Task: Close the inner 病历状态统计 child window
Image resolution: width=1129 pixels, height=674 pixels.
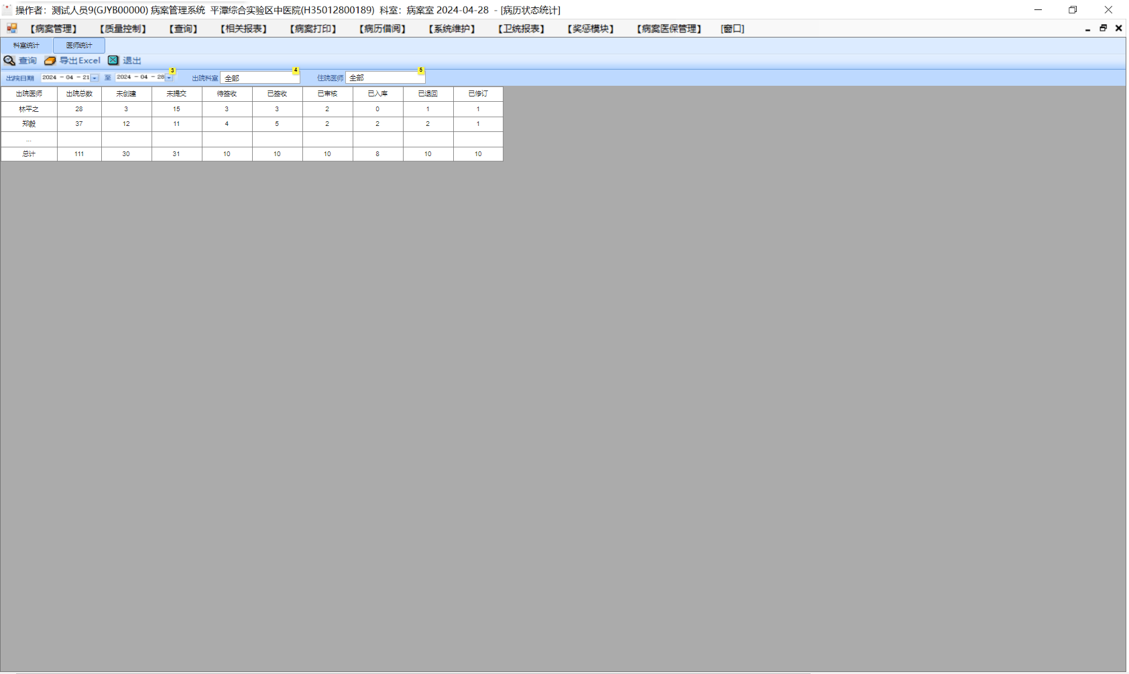Action: click(1118, 28)
